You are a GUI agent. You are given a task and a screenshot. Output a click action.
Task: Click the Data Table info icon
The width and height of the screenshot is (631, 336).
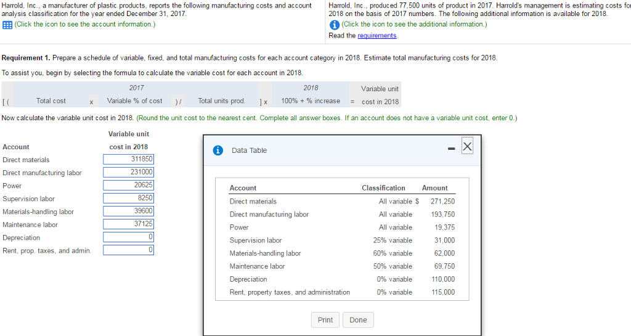(218, 150)
